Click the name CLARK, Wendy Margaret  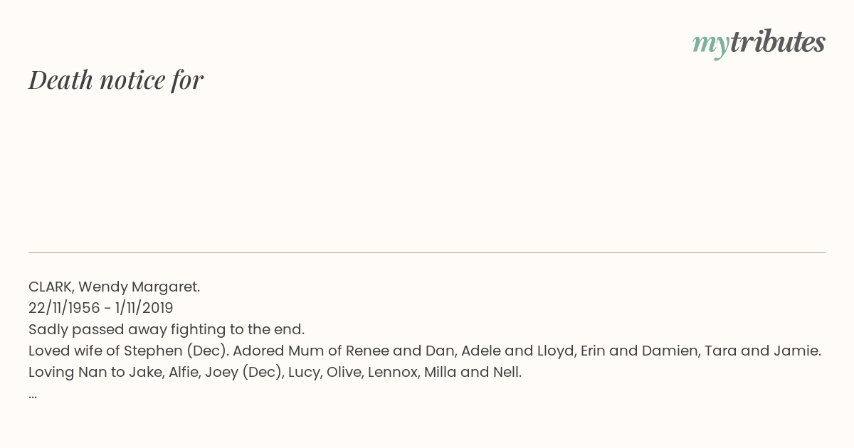tap(114, 287)
